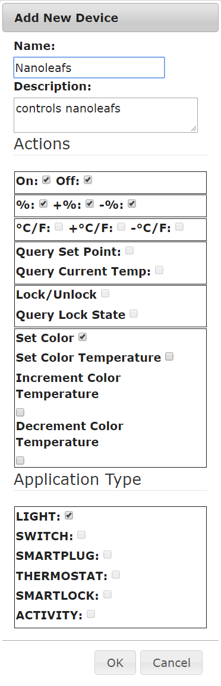221x686 pixels.
Task: Cancel adding the new device
Action: point(171,662)
